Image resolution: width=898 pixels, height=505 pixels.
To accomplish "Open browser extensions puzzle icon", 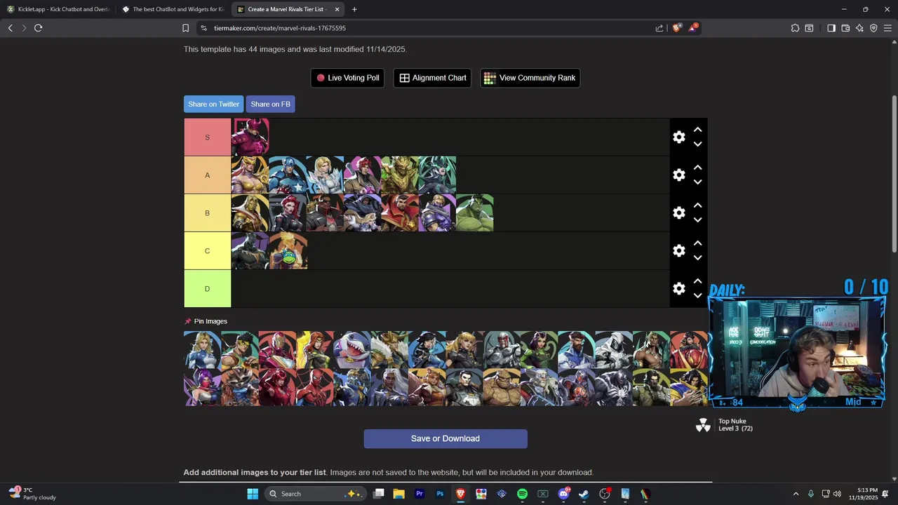I will pos(795,28).
